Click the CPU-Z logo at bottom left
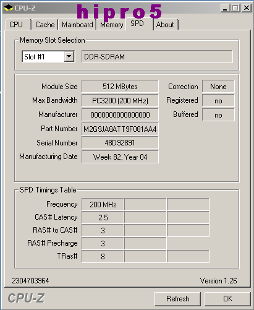This screenshot has height=310, width=254. (26, 298)
